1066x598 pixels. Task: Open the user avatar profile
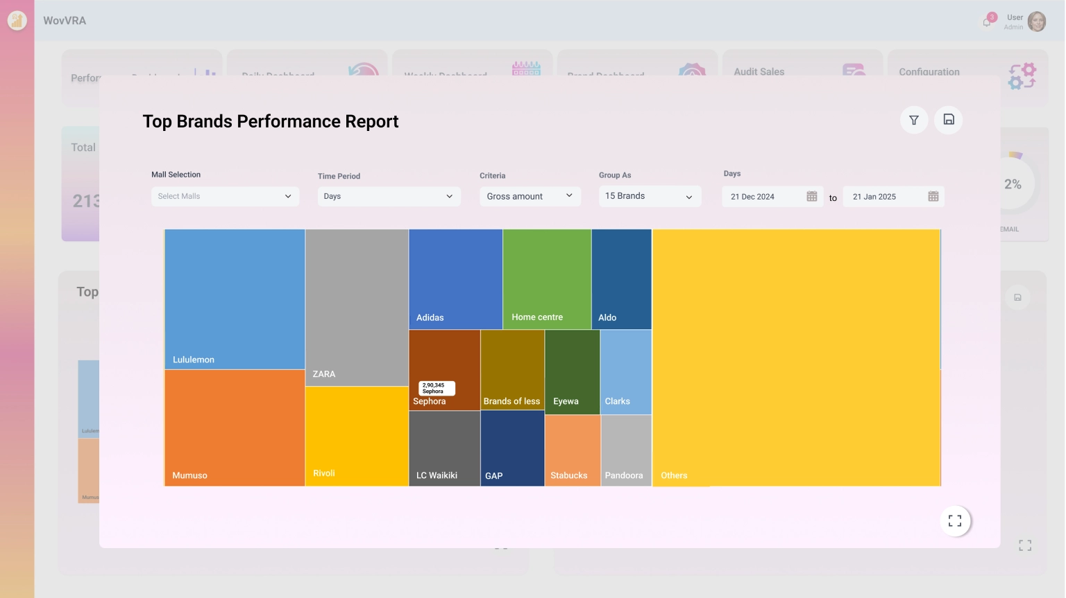click(1037, 21)
